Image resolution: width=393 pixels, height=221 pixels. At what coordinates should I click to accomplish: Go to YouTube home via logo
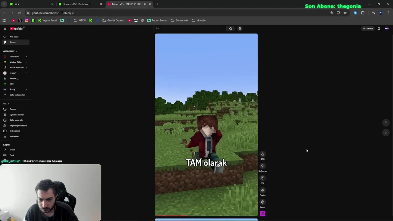16,29
